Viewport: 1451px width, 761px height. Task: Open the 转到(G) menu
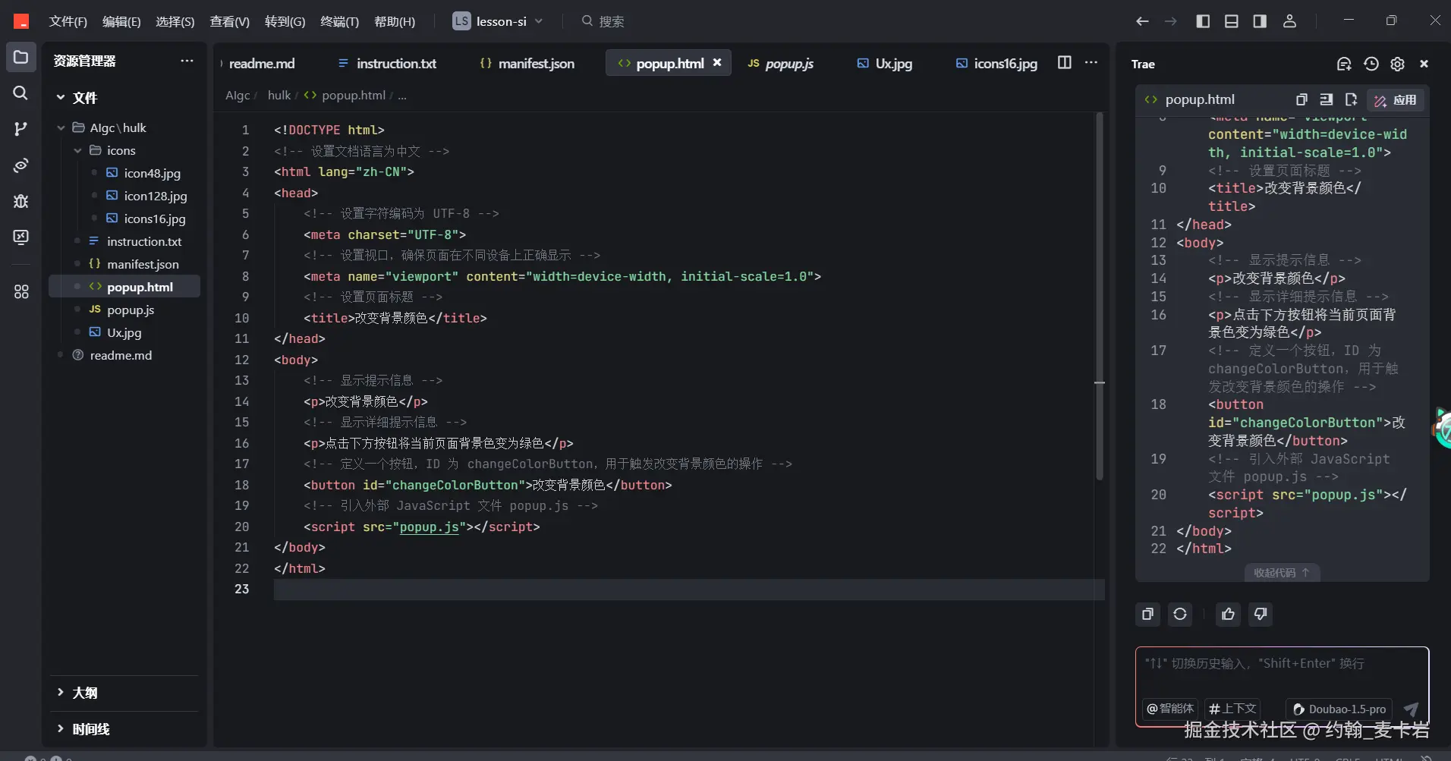pos(285,21)
